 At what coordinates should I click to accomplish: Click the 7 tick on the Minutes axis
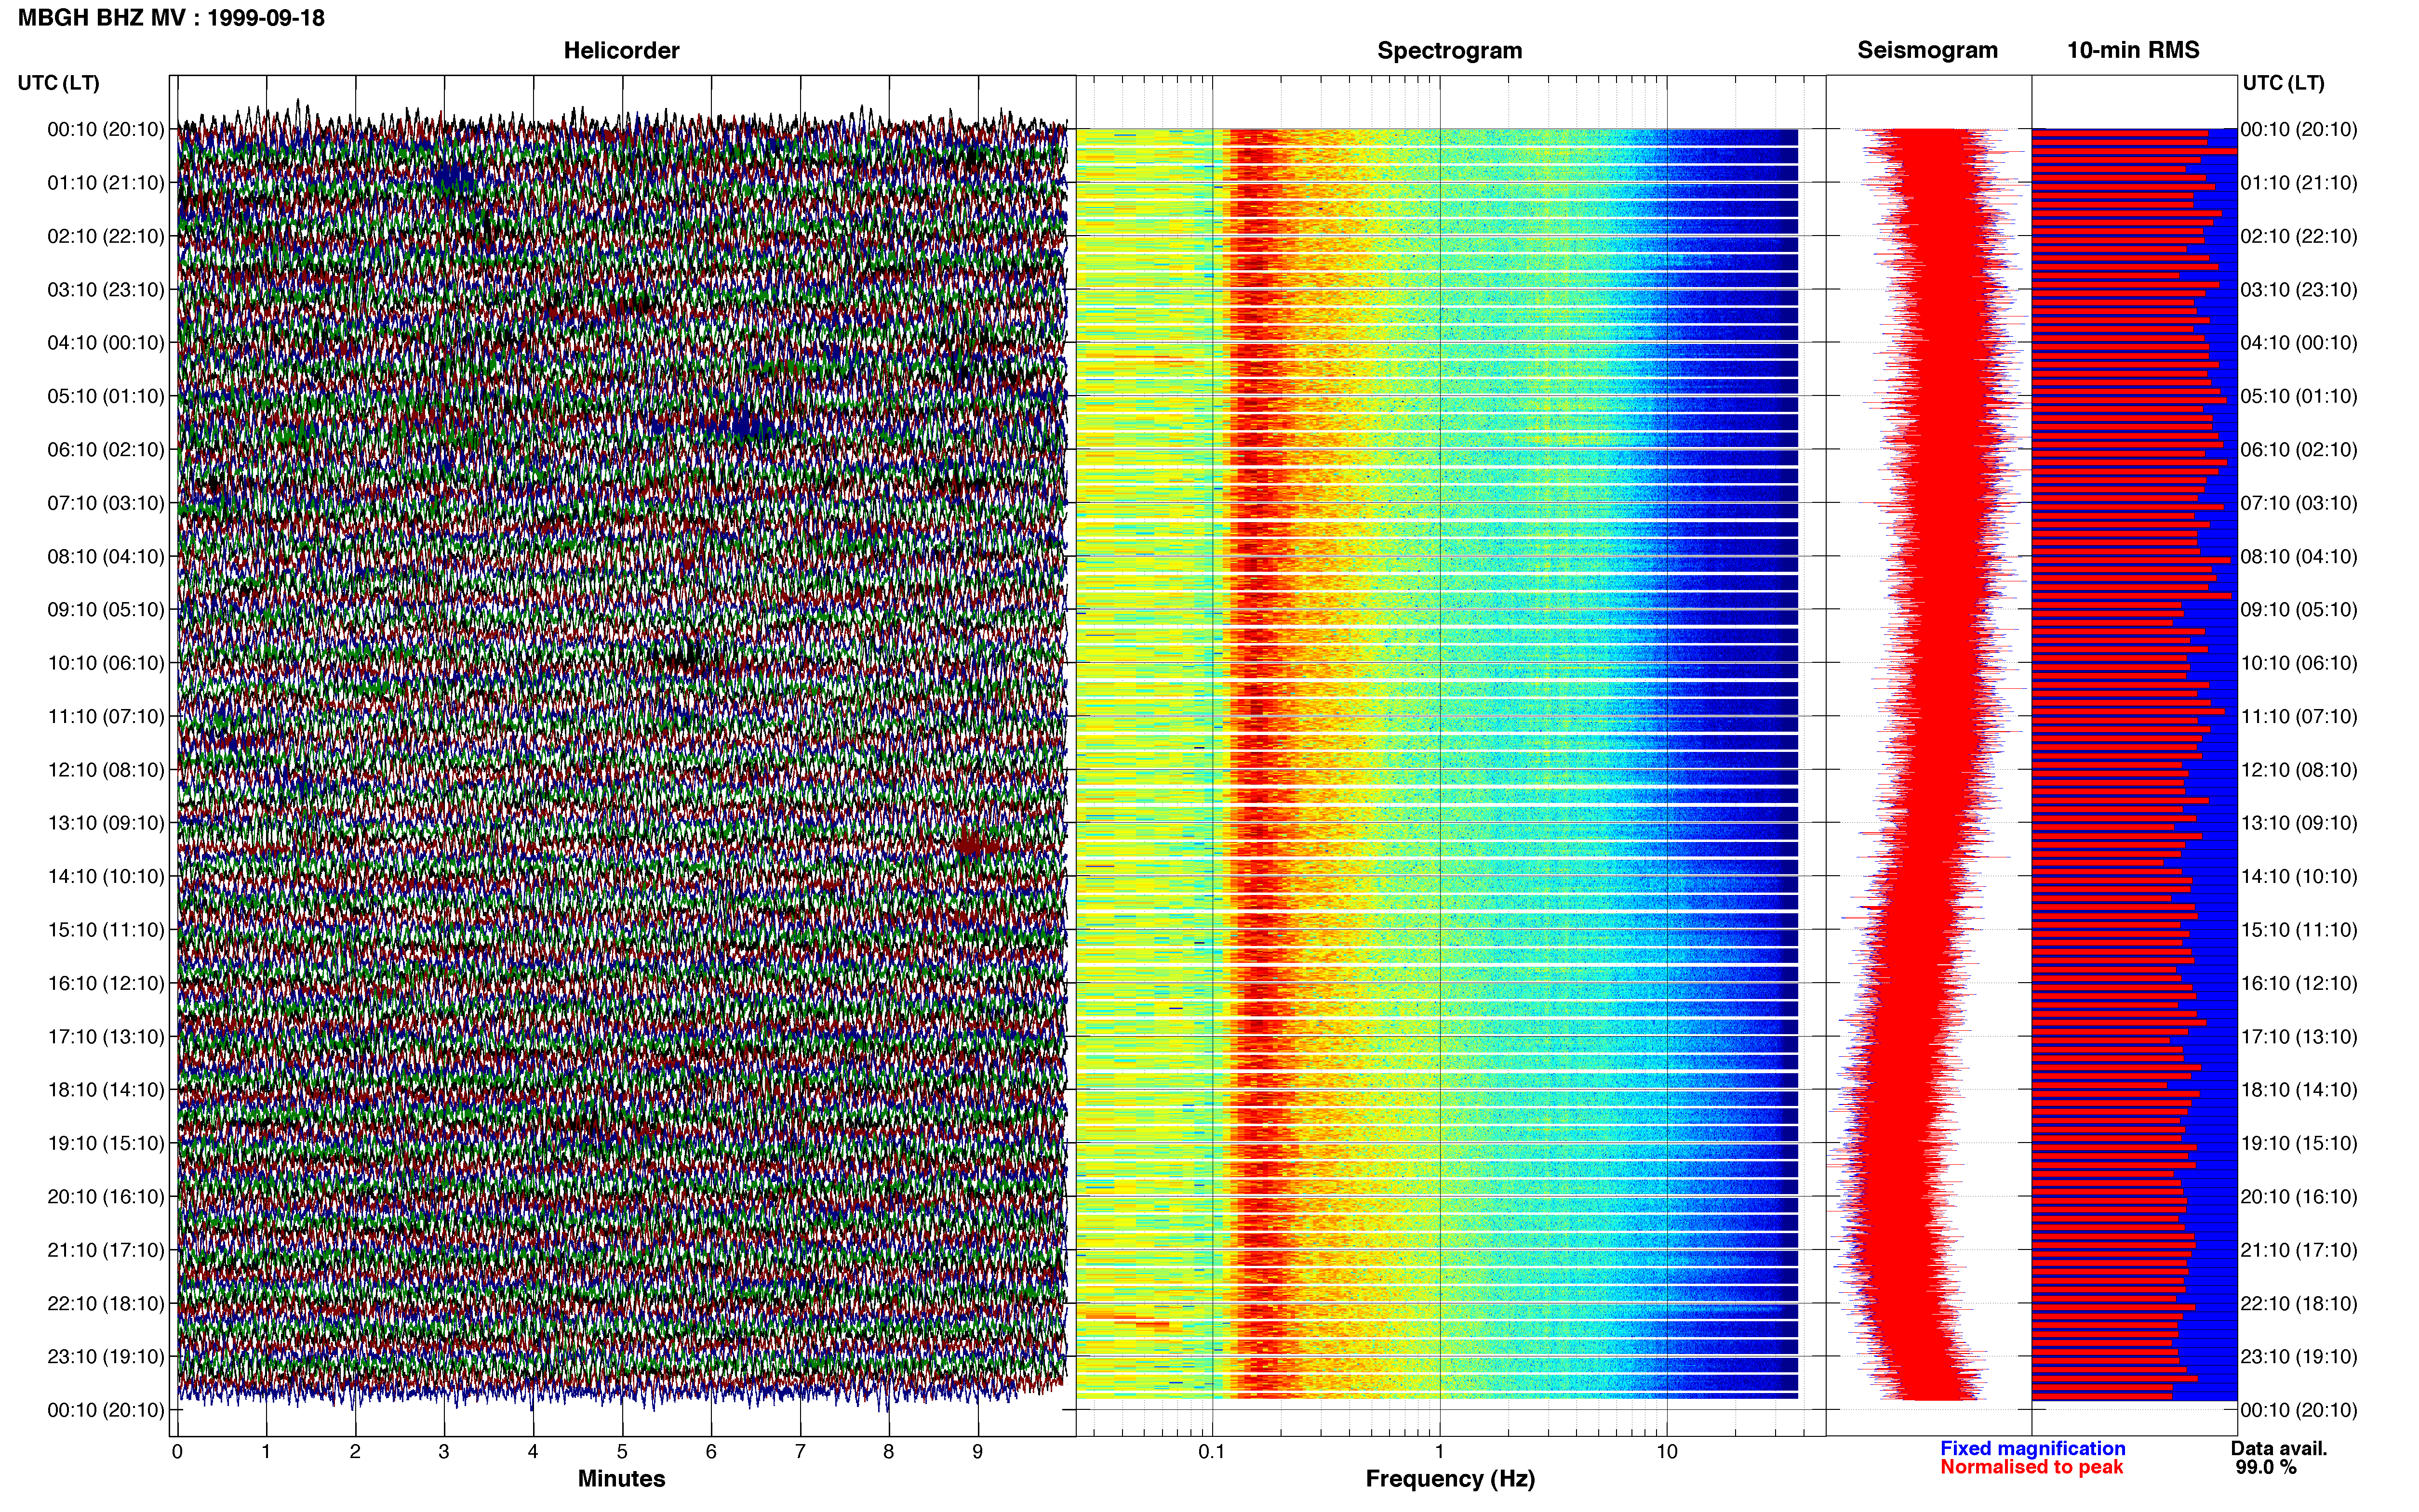click(x=801, y=1452)
